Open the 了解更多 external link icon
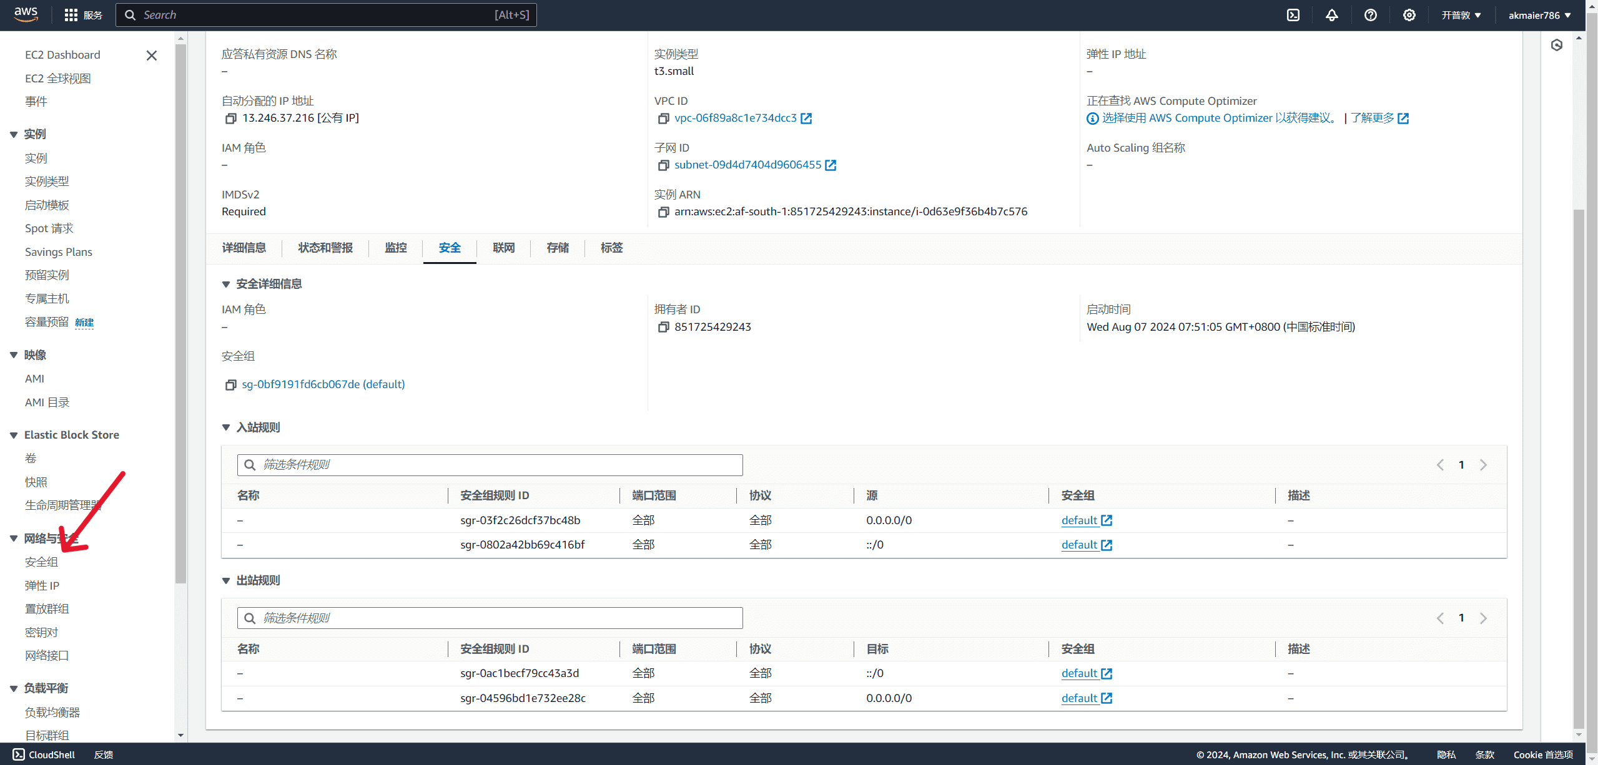The width and height of the screenshot is (1598, 765). (x=1403, y=119)
